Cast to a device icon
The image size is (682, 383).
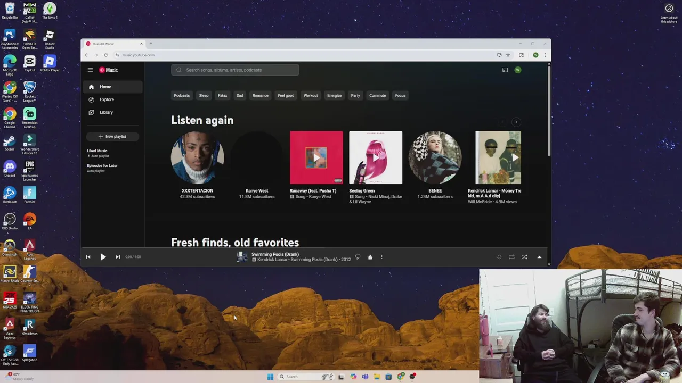(505, 70)
